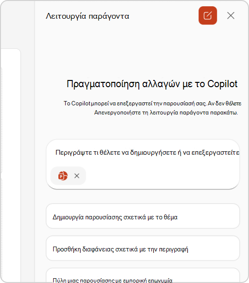This screenshot has height=283, width=249.
Task: Click the Απενεργοποιήστε τη λειτουργία παράγοντα text
Action: (x=166, y=113)
